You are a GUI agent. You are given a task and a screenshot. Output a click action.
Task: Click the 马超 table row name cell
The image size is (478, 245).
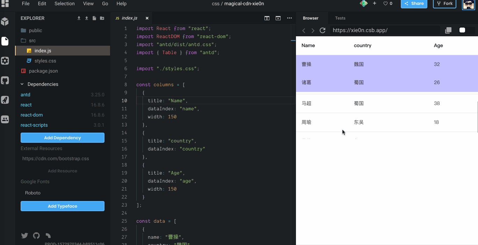pos(306,103)
